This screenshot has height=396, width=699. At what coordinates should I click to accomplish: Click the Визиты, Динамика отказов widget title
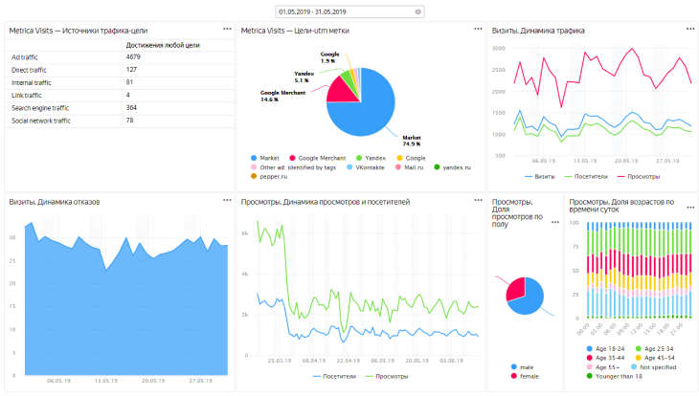point(54,202)
